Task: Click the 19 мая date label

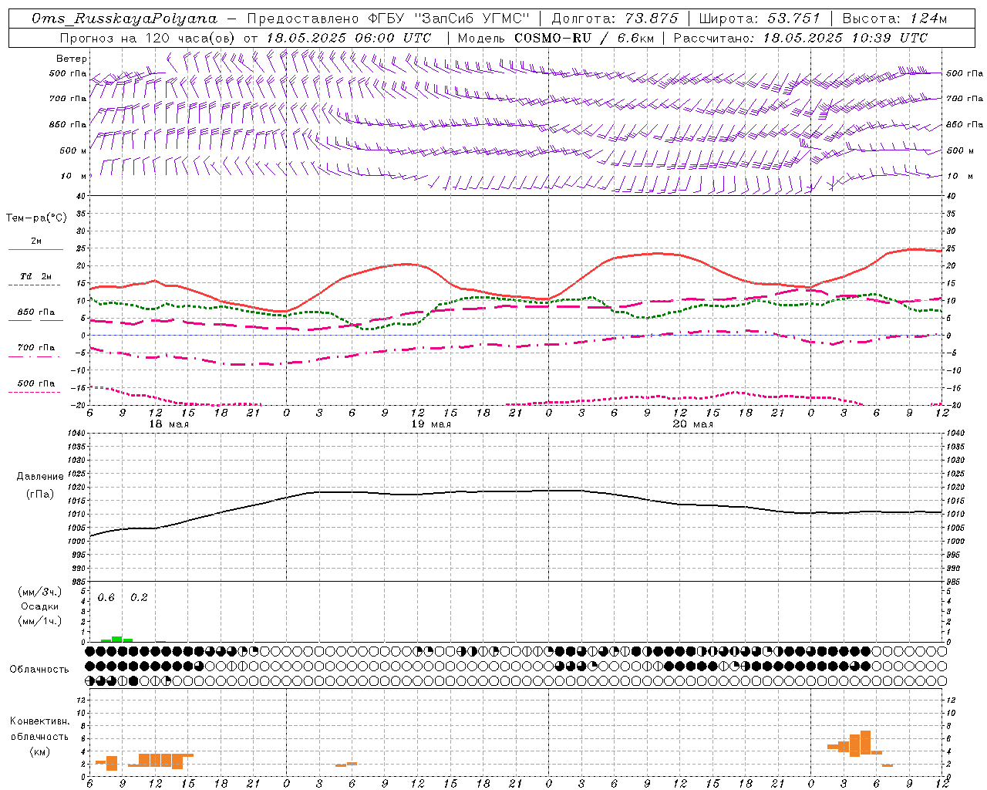Action: pos(431,424)
